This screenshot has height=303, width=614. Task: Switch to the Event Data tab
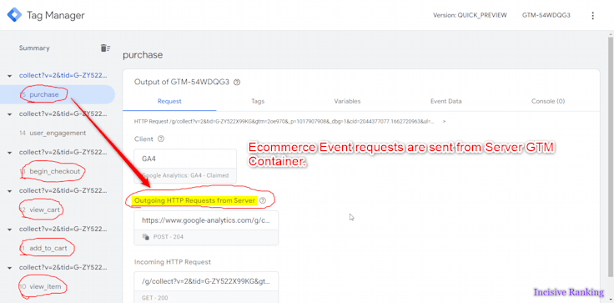click(x=446, y=101)
